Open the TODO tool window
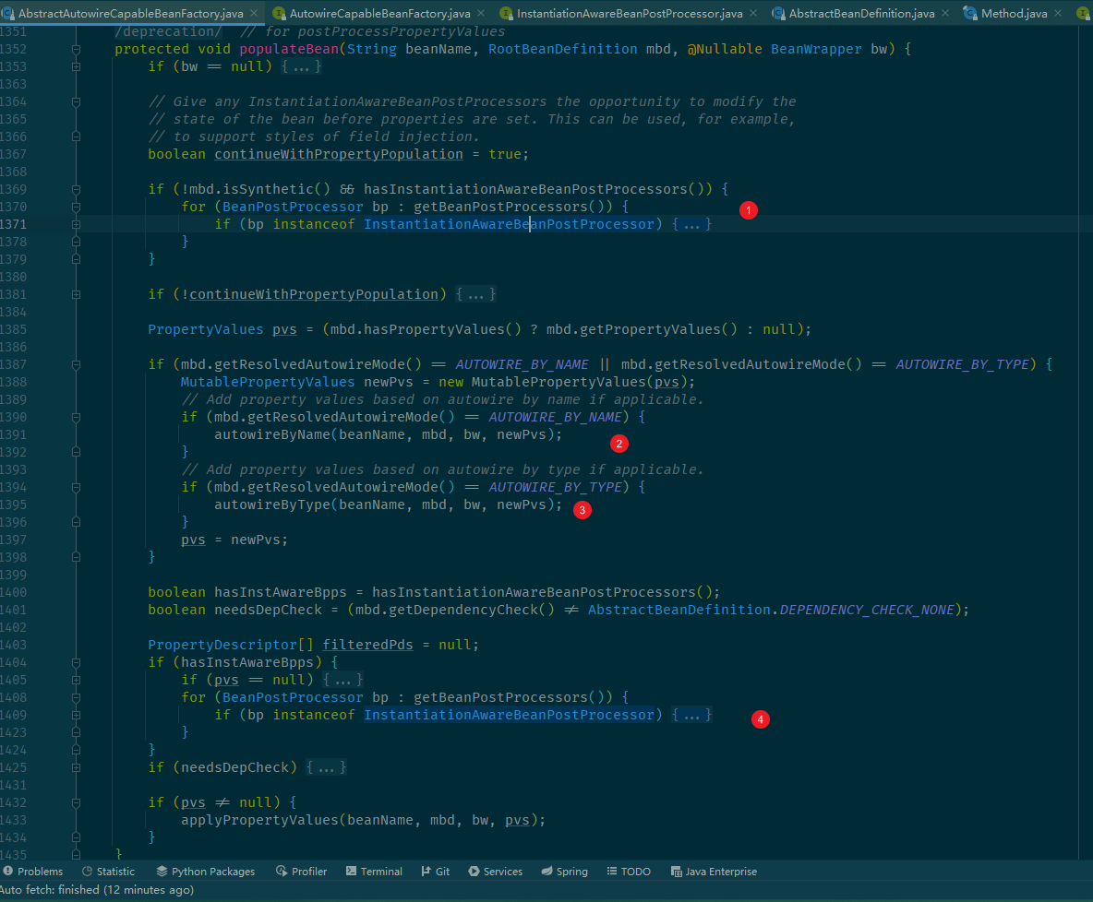 [629, 872]
